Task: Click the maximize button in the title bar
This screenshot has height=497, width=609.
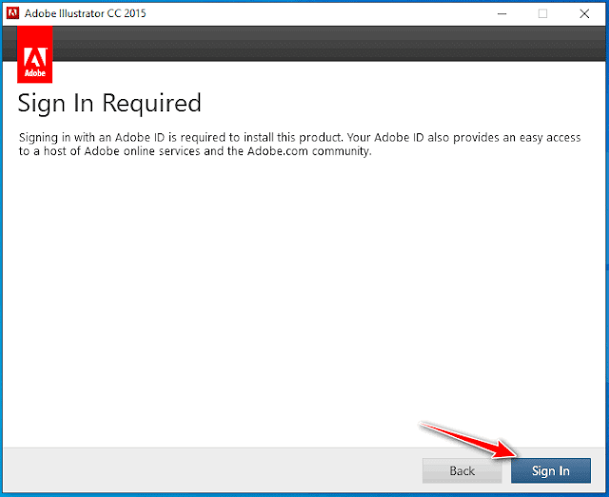Action: pos(542,13)
